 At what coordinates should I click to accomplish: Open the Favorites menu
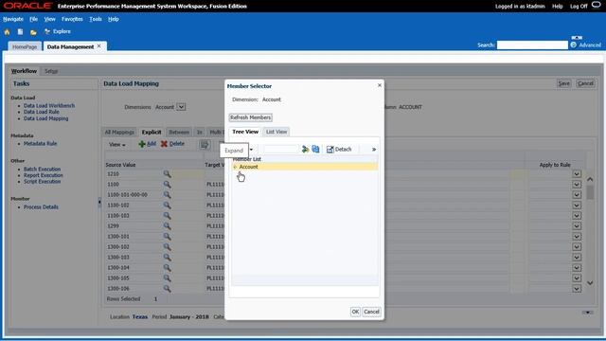(72, 19)
